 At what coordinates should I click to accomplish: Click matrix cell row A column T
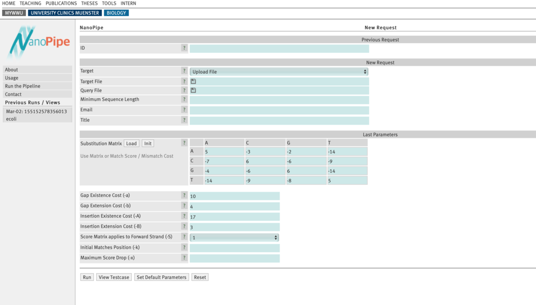coord(348,152)
